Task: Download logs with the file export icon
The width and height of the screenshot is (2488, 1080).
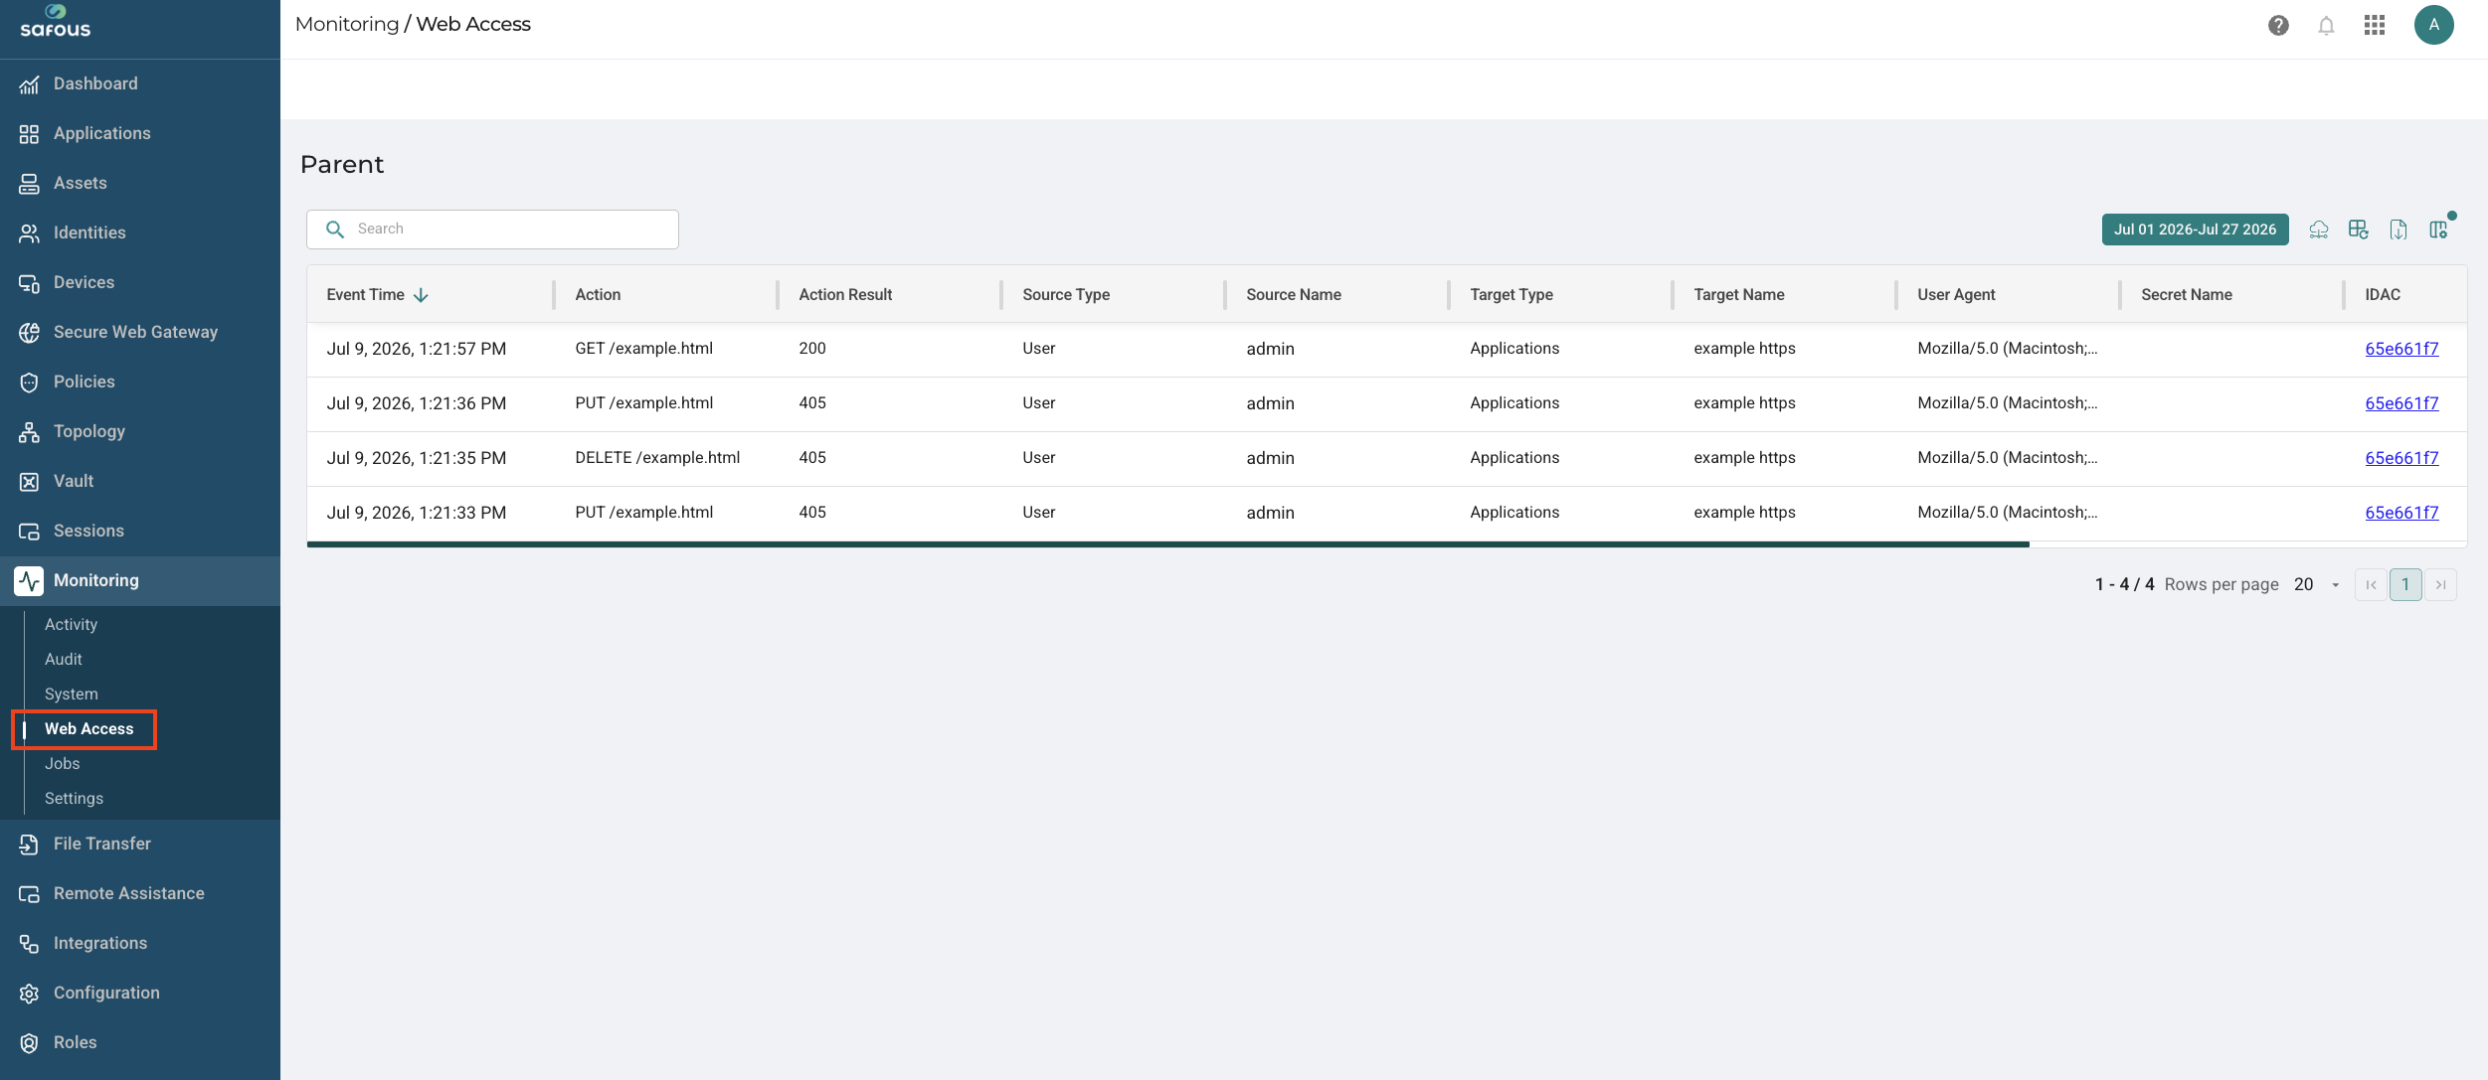Action: pos(2399,230)
